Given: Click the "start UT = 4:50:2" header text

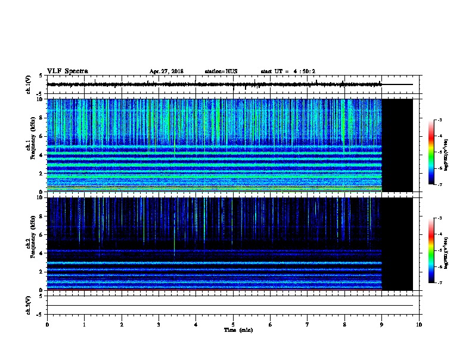Looking at the screenshot, I should [x=288, y=71].
